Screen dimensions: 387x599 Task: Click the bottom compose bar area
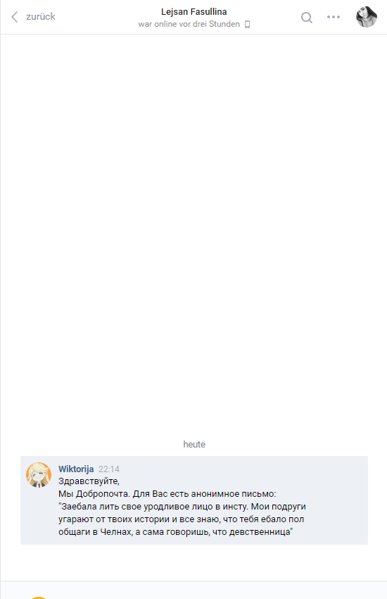pyautogui.click(x=193, y=591)
